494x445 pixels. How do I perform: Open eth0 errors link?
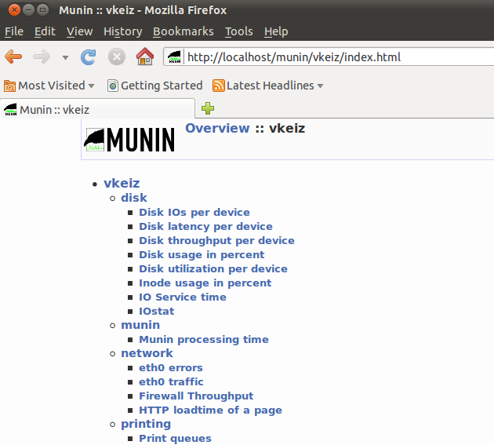[171, 368]
